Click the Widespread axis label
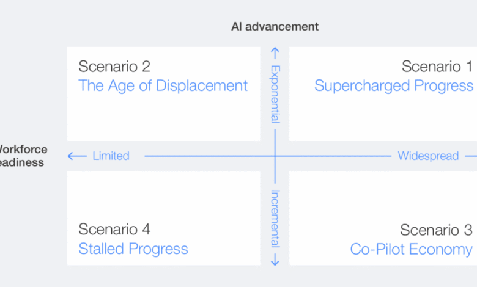Image resolution: width=477 pixels, height=287 pixels. (x=428, y=156)
